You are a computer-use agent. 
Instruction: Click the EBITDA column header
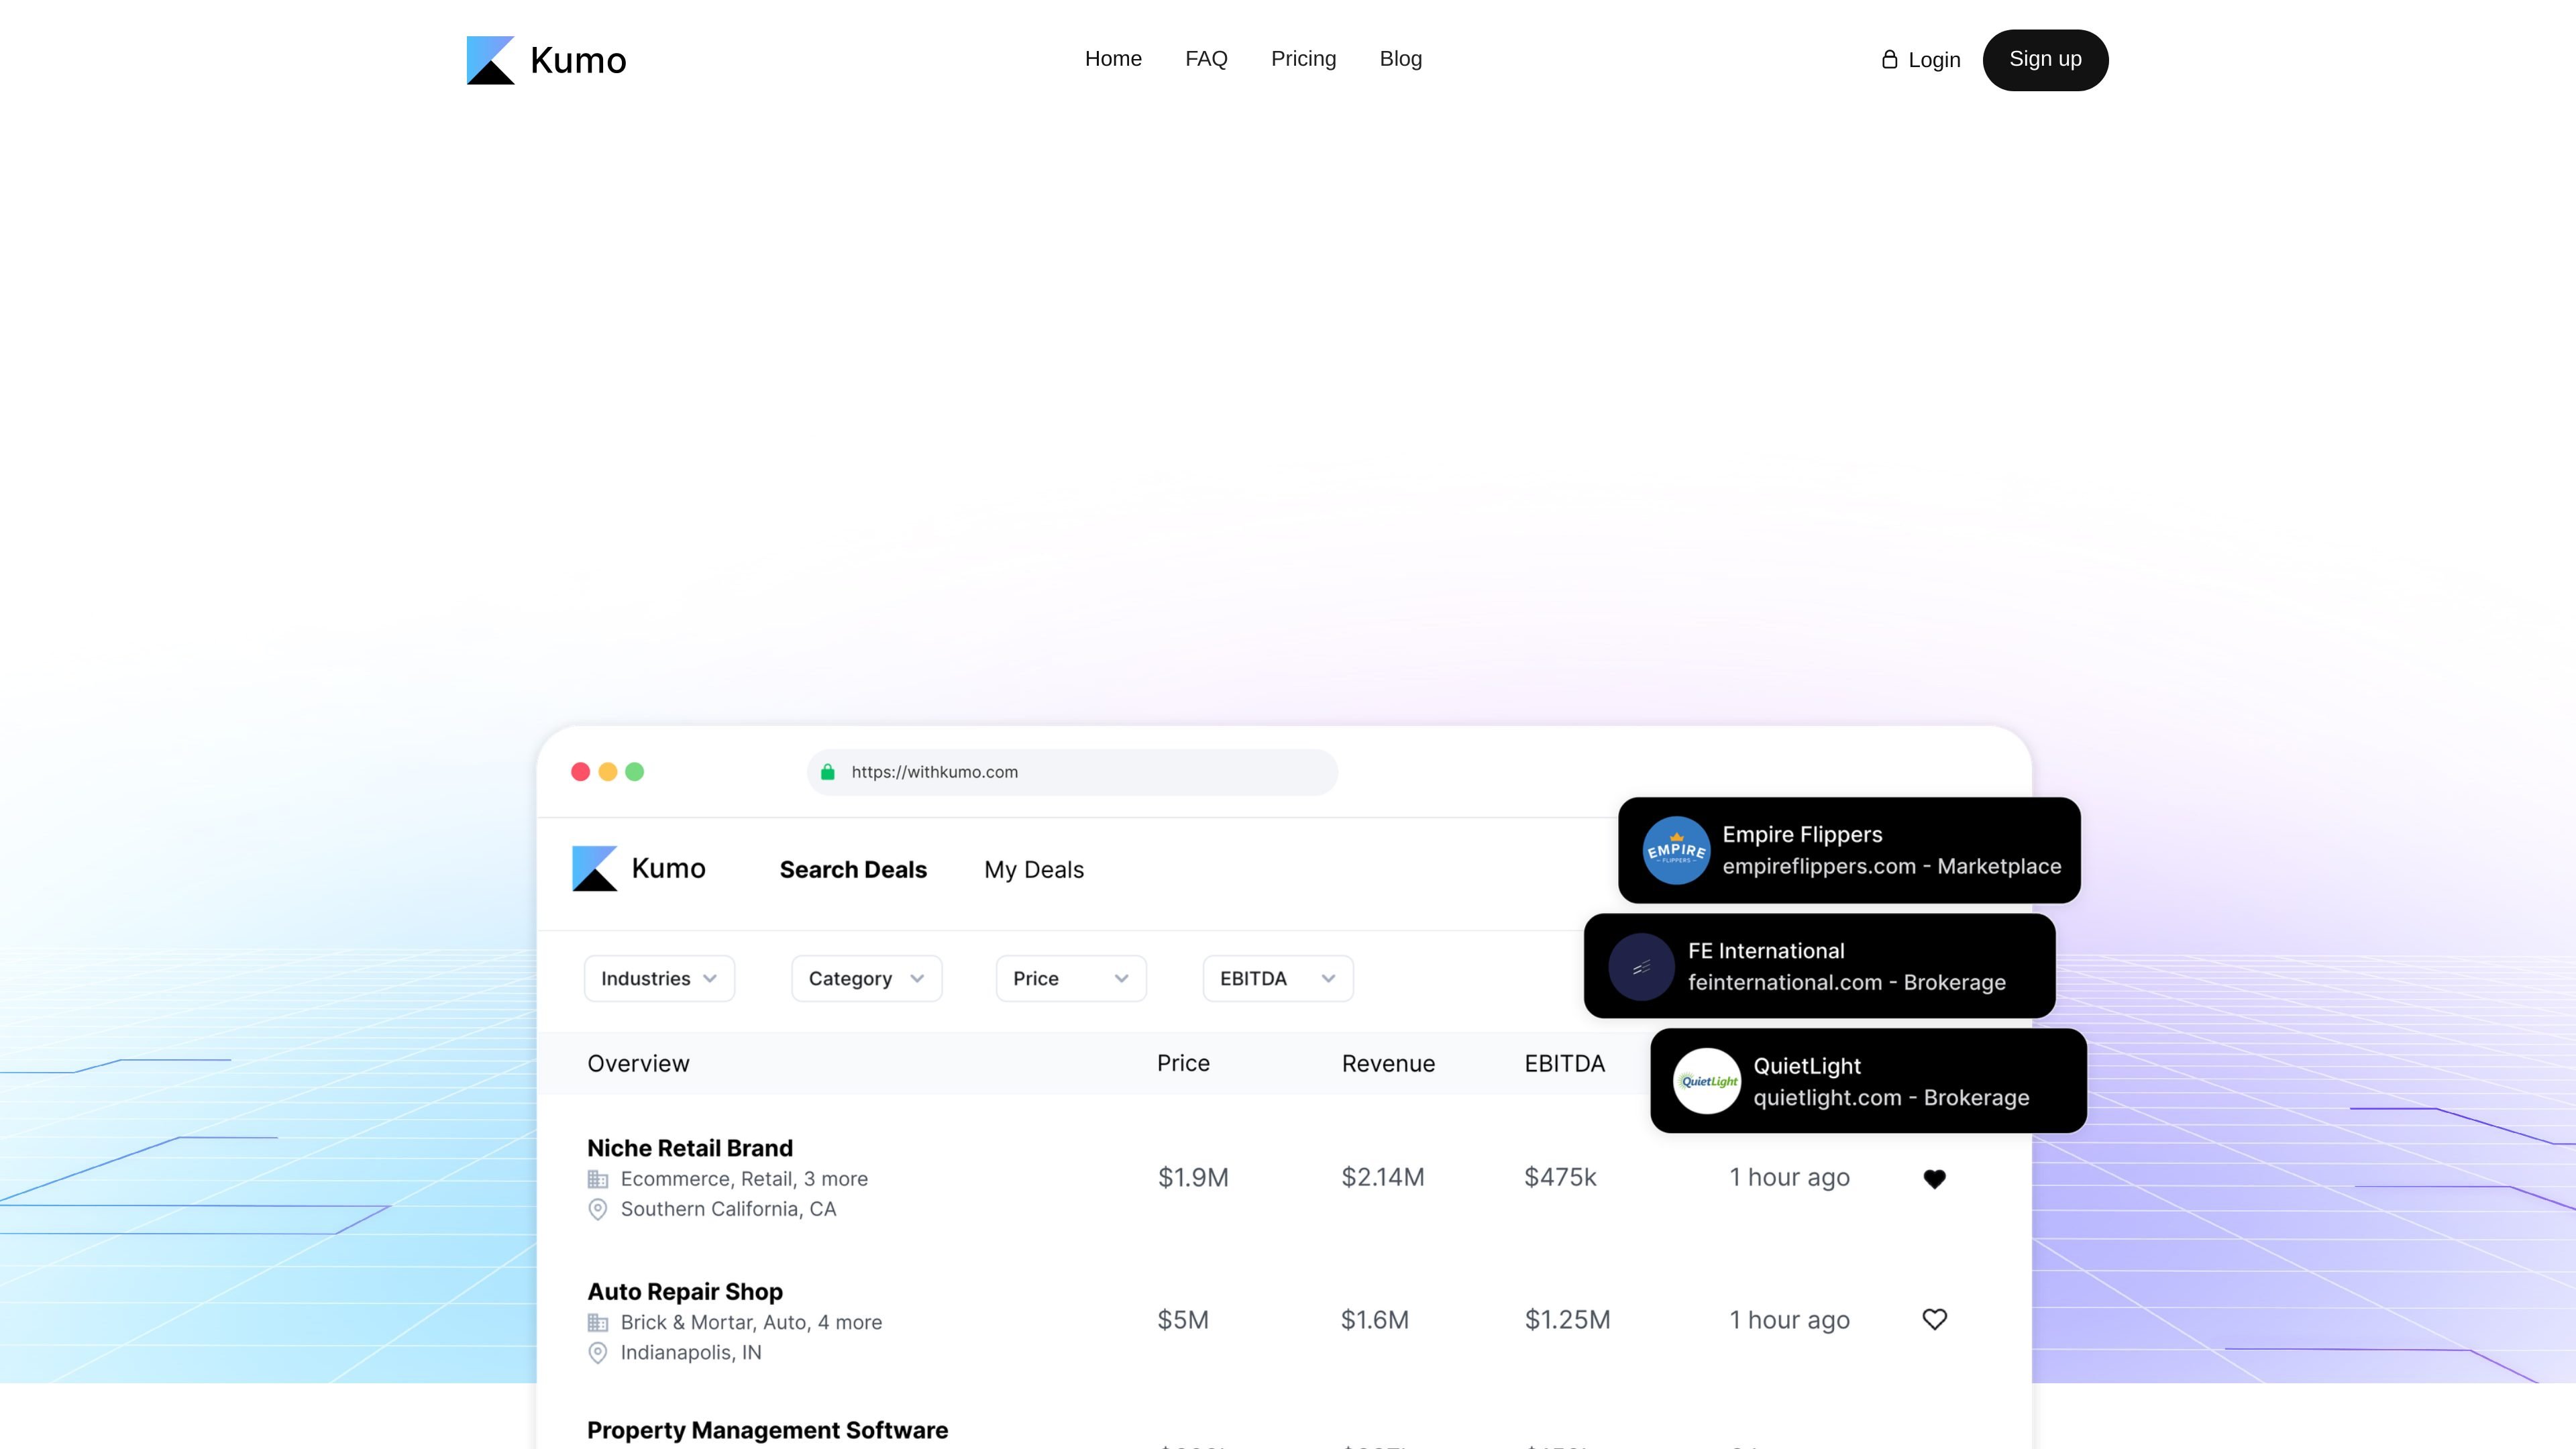[x=1564, y=1064]
